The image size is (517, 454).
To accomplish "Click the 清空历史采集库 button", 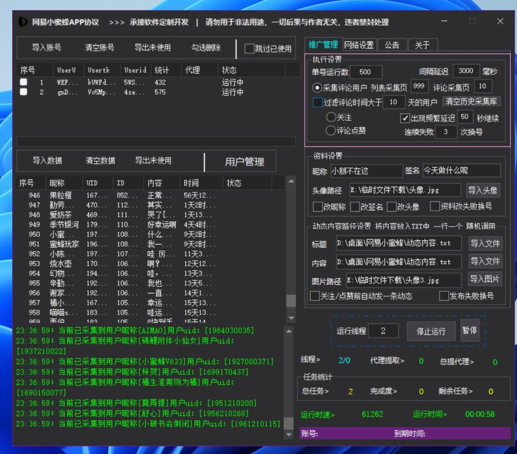I will (x=472, y=102).
